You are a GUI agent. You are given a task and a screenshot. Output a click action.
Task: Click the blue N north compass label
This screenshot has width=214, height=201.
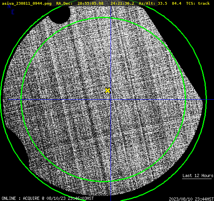click(x=9, y=6)
